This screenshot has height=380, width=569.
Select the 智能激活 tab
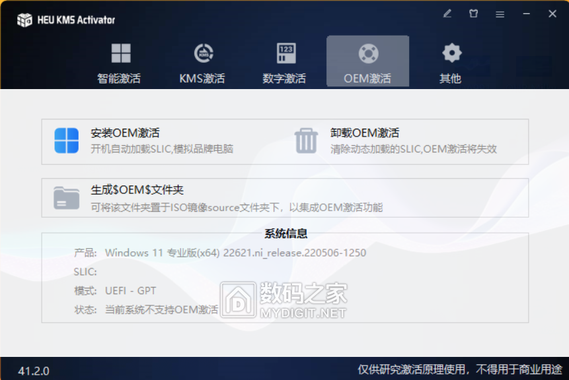[x=120, y=61]
